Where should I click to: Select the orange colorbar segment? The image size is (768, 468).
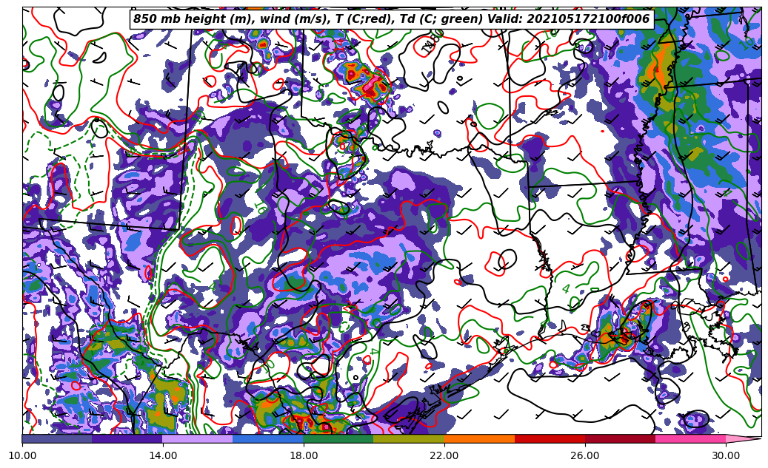479,438
